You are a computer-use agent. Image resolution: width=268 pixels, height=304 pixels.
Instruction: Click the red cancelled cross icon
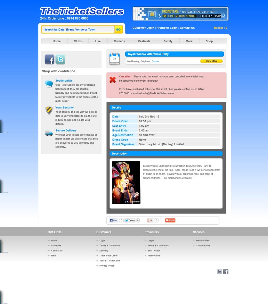pos(113,80)
